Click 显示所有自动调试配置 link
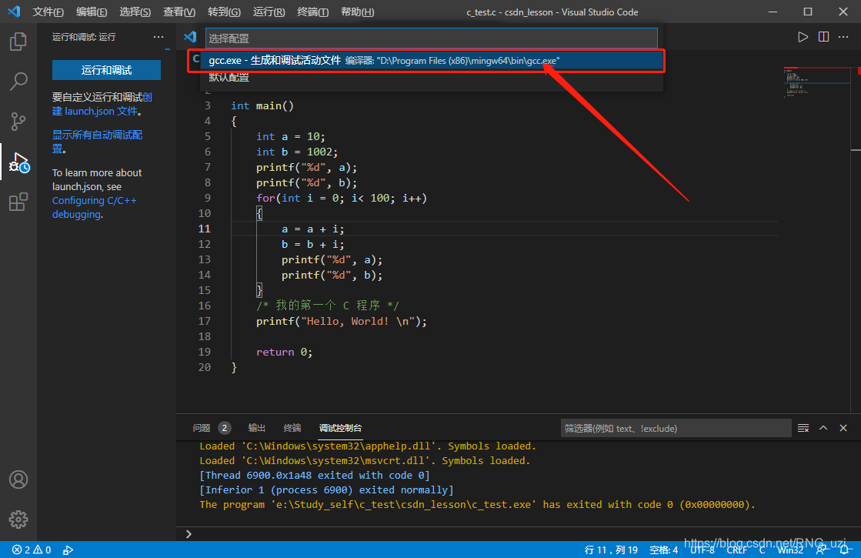The image size is (861, 558). tap(97, 142)
